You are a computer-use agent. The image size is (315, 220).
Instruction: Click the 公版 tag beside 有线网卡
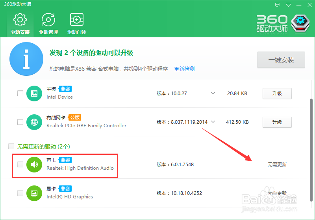tap(75, 117)
